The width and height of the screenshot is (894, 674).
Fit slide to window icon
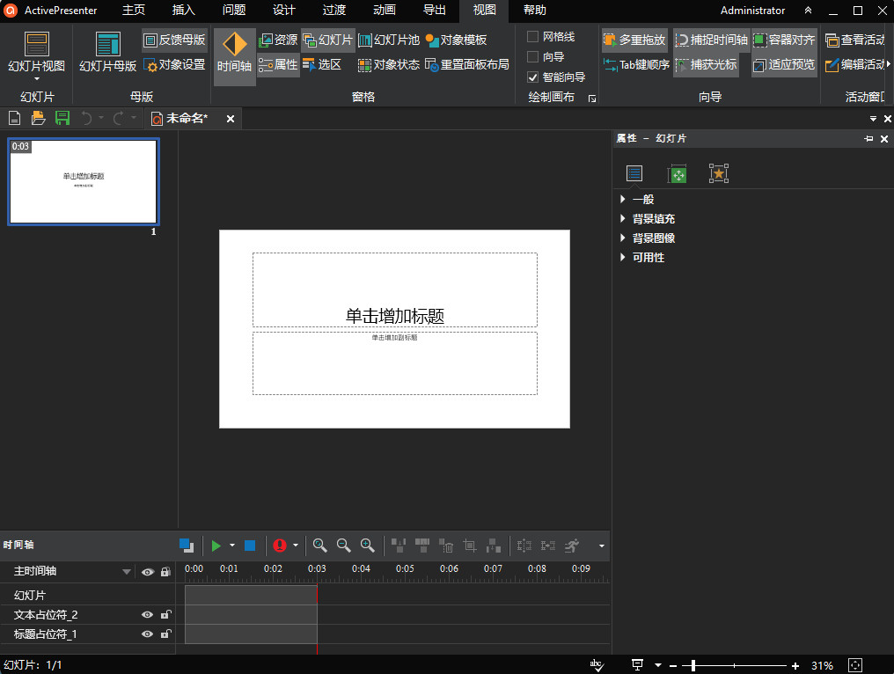[x=855, y=665]
